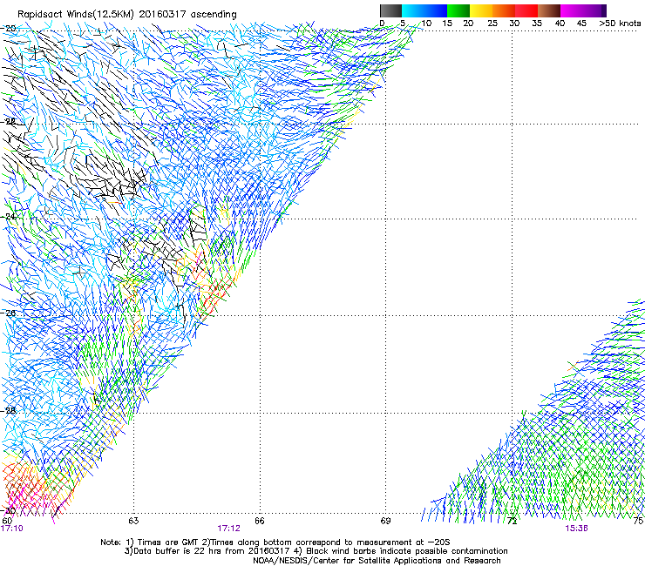The height and width of the screenshot is (566, 645).
Task: Click the note line '3)Data buffer is 22 hrs'
Action: pyautogui.click(x=316, y=551)
